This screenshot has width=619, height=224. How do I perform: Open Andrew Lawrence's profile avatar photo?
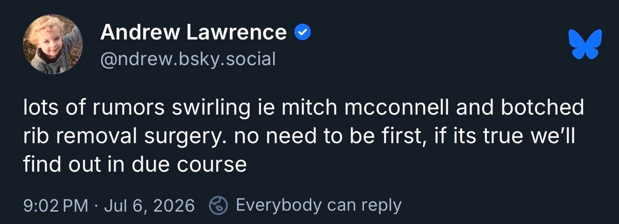pos(53,44)
